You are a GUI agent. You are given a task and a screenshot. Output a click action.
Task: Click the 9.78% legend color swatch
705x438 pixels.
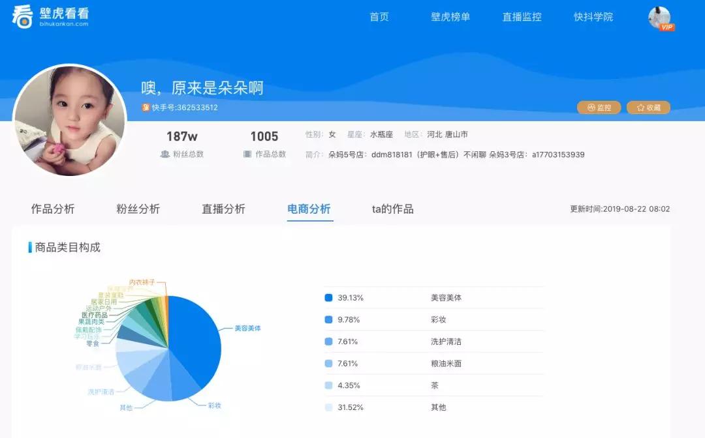328,319
